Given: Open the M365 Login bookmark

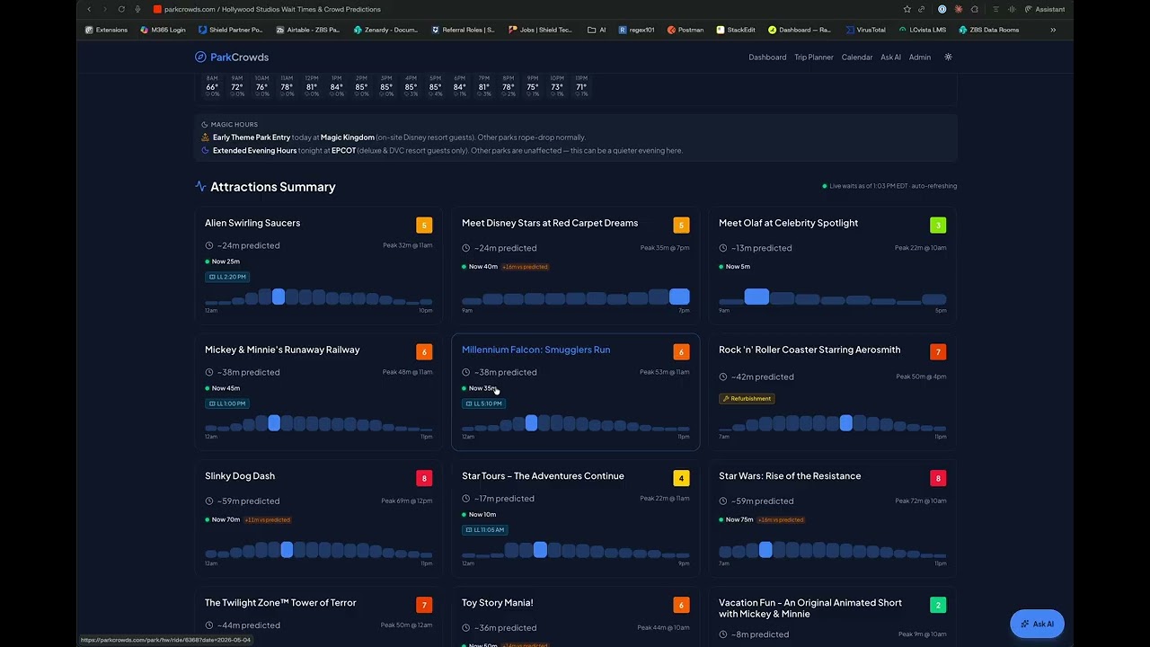Looking at the screenshot, I should tap(163, 30).
